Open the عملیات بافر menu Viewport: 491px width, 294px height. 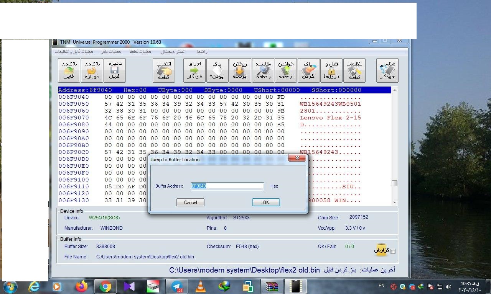pos(111,52)
